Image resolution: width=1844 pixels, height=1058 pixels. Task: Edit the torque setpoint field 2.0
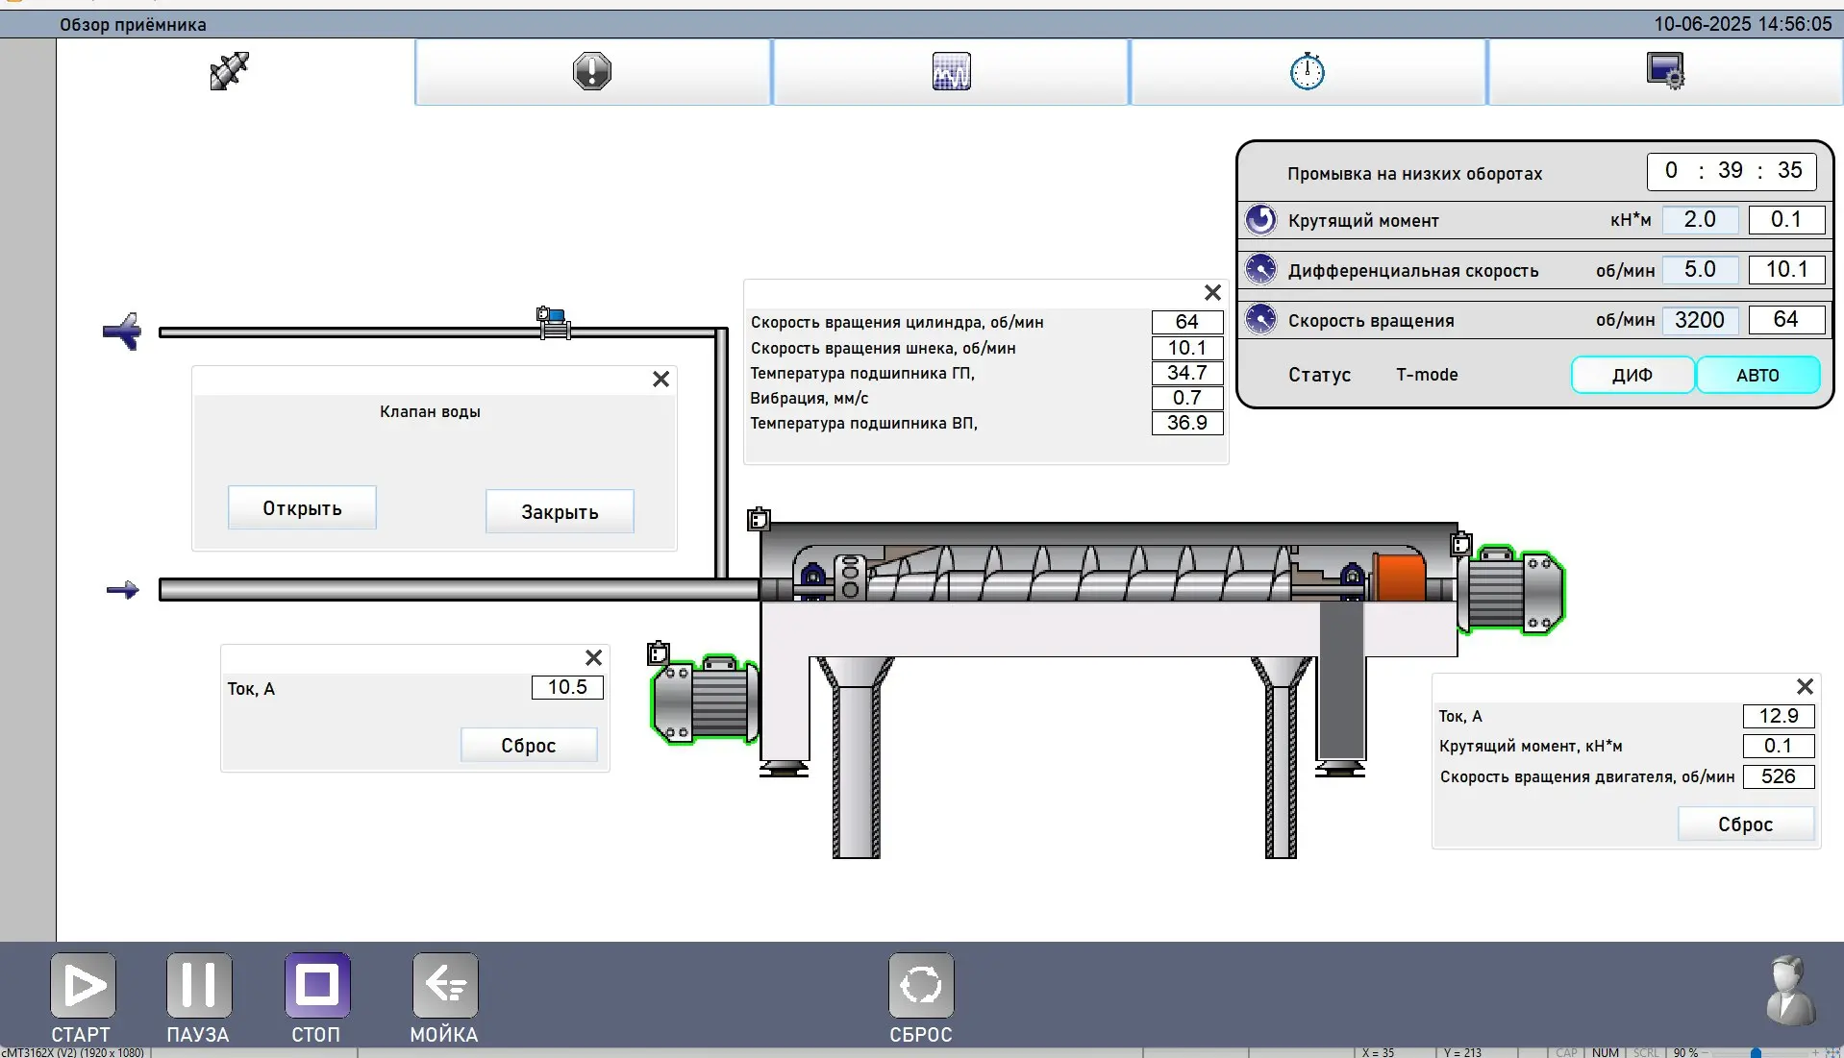[x=1699, y=219]
